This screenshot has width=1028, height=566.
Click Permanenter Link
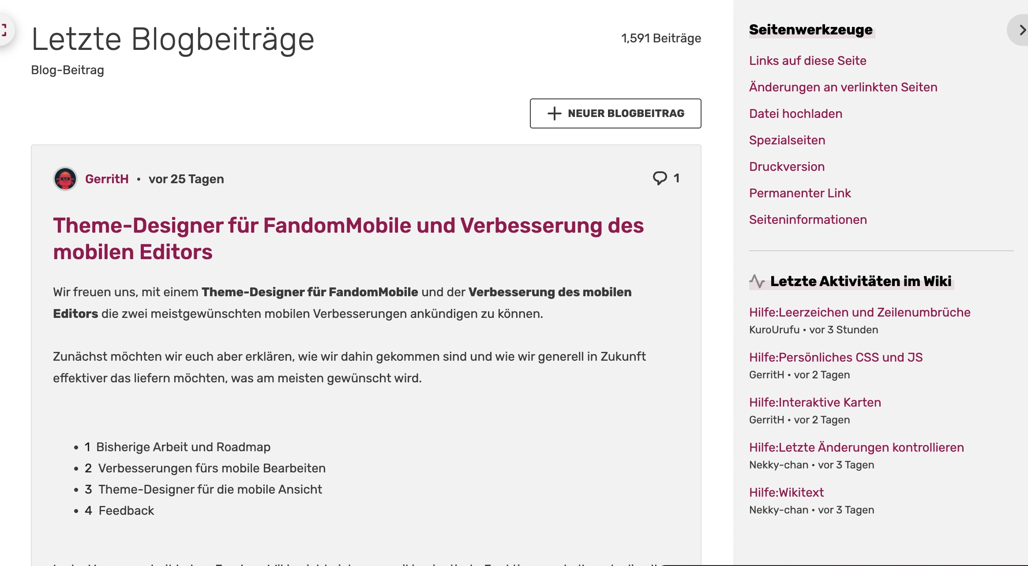[x=800, y=193]
